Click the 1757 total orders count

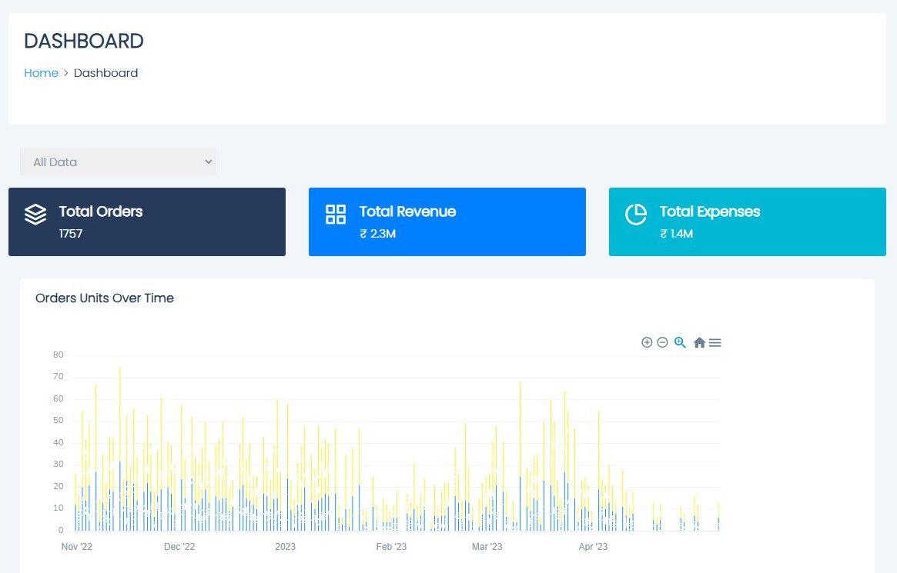pos(71,234)
